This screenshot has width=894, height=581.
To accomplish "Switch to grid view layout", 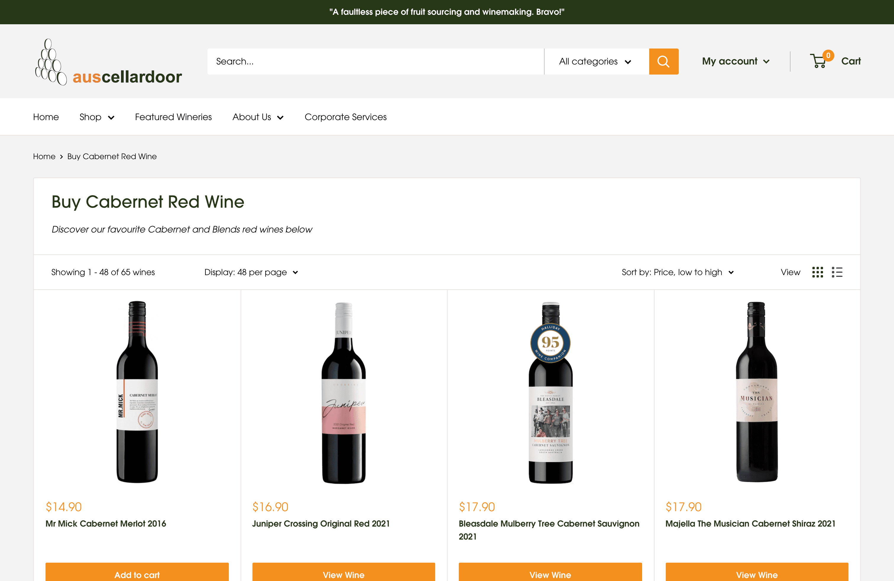I will point(817,272).
